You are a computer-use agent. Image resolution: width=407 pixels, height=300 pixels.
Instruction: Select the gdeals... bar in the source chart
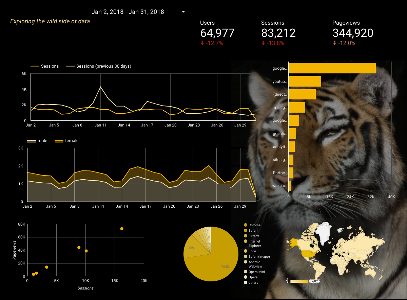click(x=292, y=134)
